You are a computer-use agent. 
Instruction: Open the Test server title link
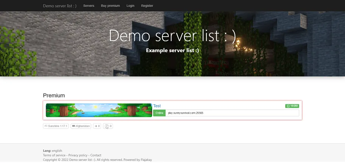click(x=157, y=106)
